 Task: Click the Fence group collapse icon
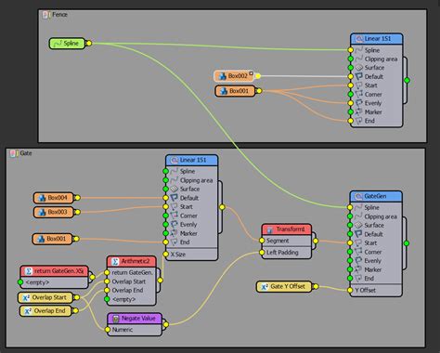tap(46, 15)
